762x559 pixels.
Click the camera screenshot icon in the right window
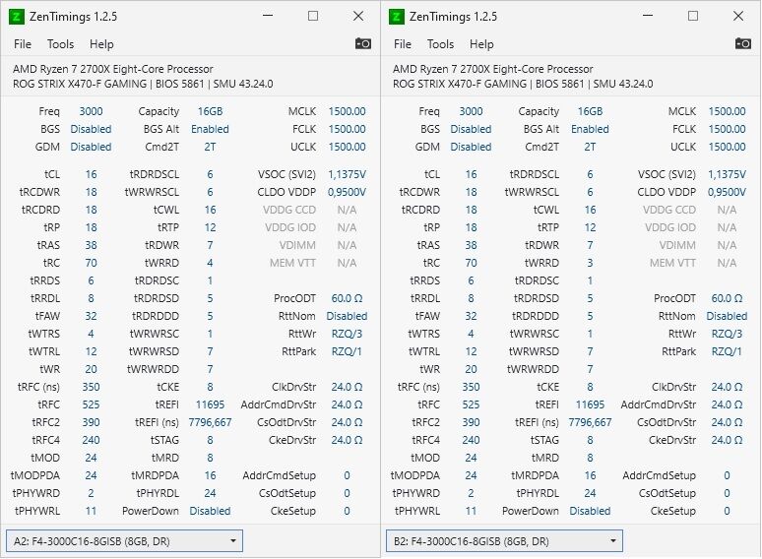[x=743, y=43]
